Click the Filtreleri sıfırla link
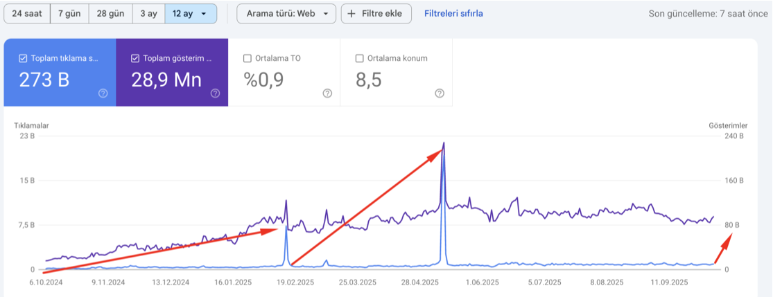773x297 pixels. click(x=453, y=14)
